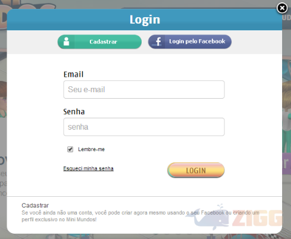Focus the 'senha' password field

click(144, 127)
